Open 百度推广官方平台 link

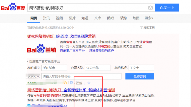tap(72, 51)
